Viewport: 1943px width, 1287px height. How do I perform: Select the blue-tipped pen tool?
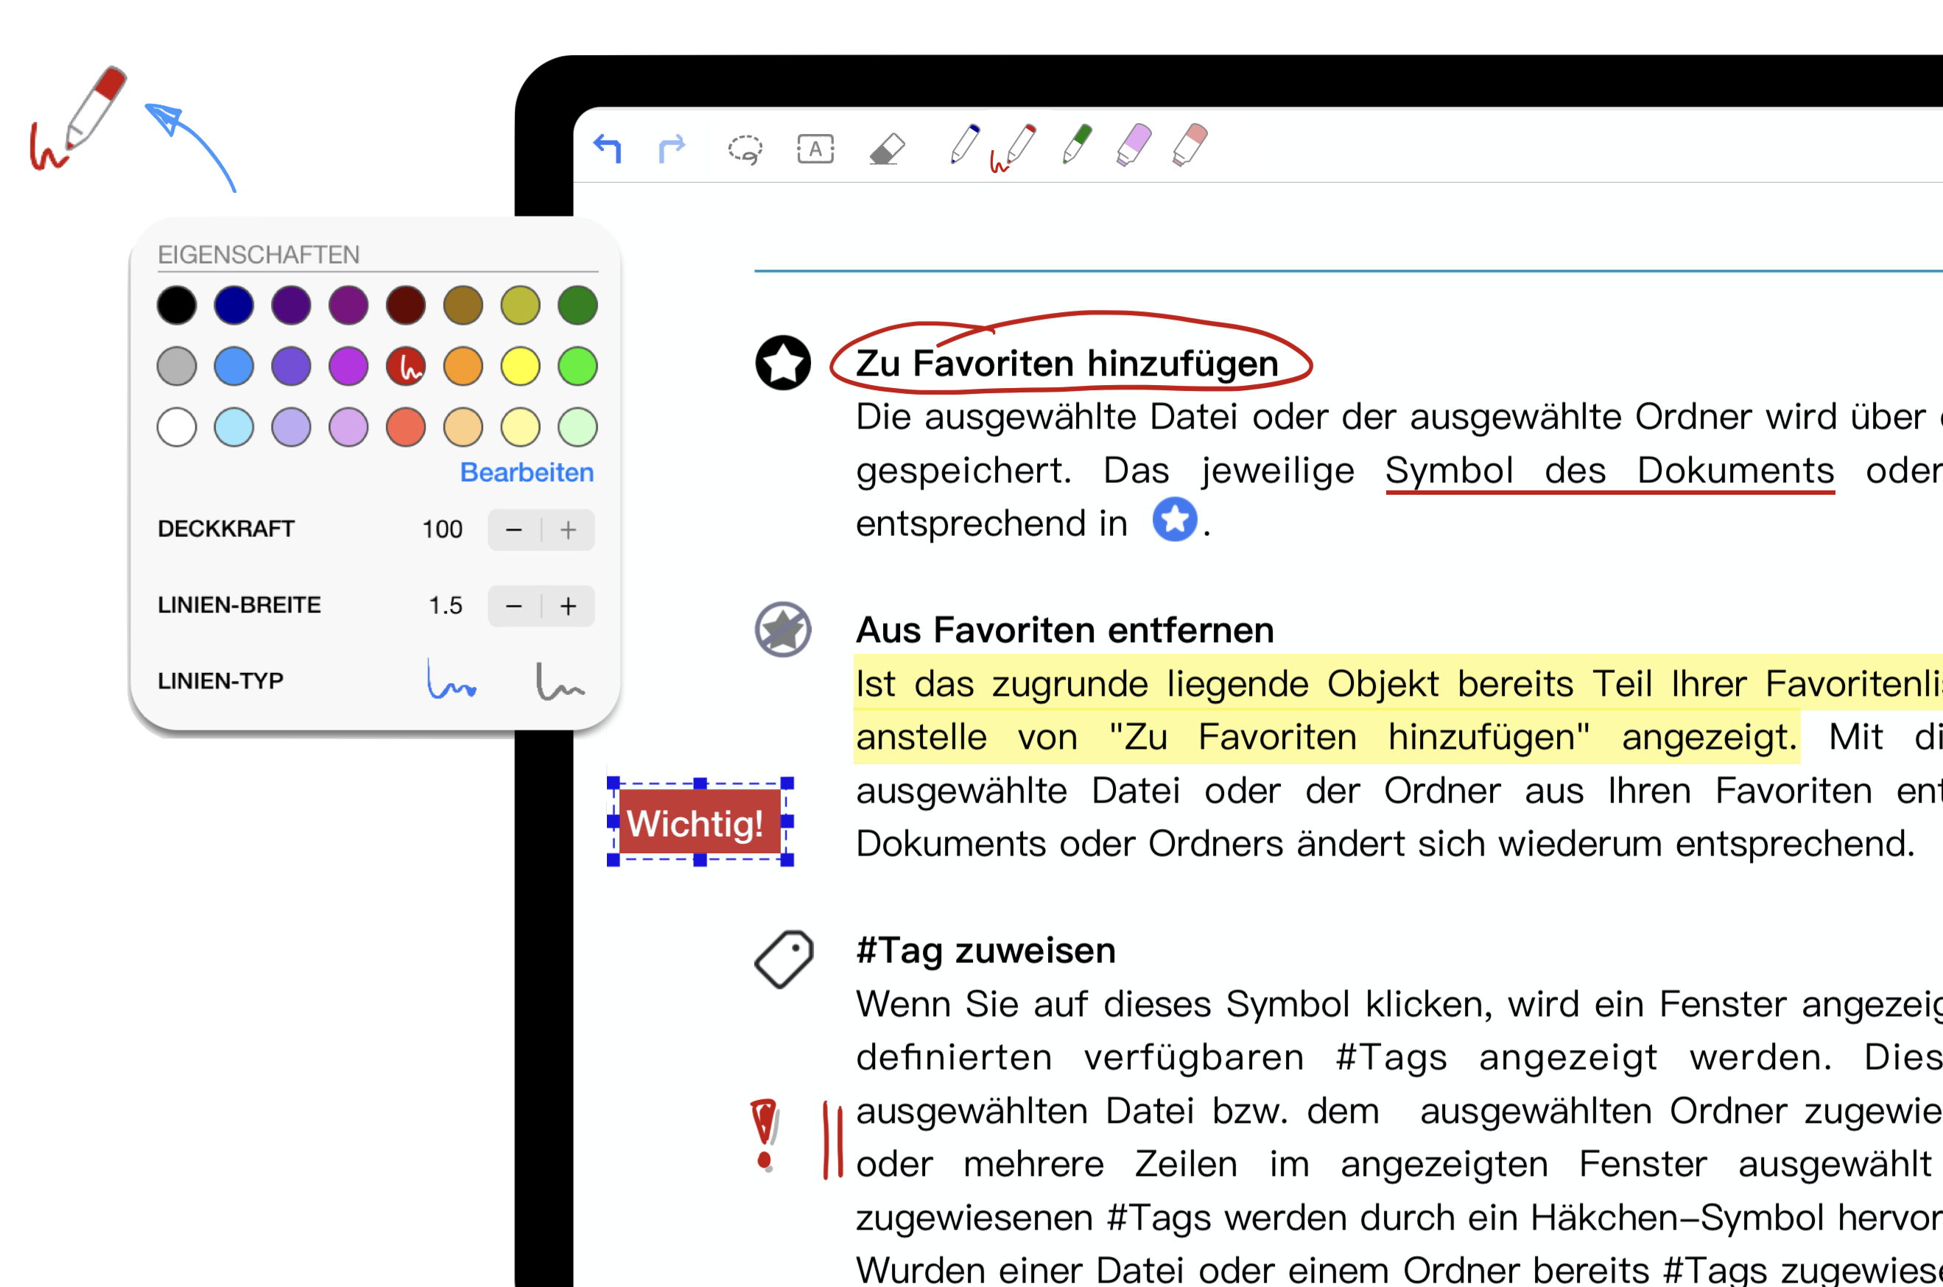pos(965,144)
